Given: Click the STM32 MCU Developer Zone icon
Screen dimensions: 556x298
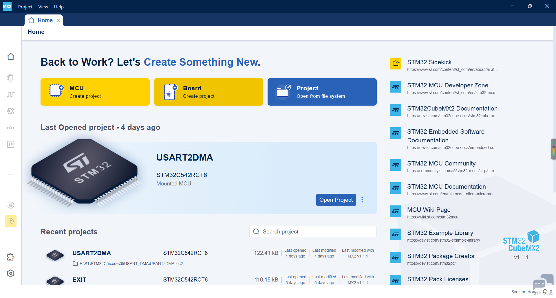Looking at the screenshot, I should click(396, 87).
